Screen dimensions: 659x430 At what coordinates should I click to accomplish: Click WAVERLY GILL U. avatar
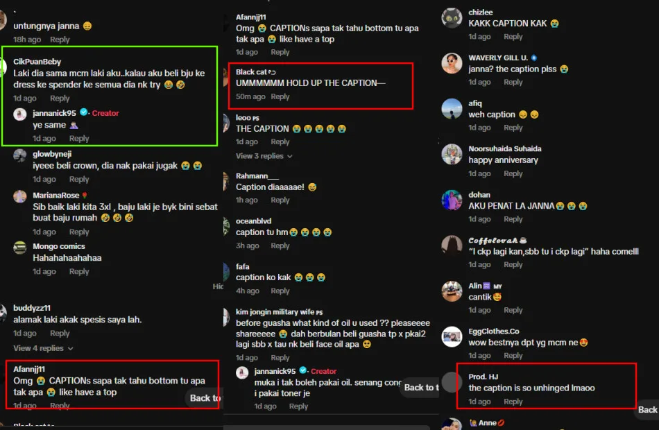(452, 64)
